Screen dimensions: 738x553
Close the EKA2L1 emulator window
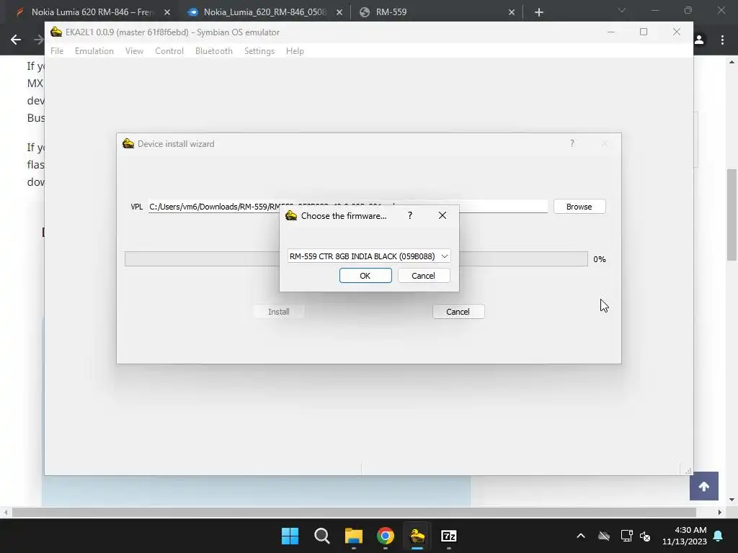tap(677, 32)
